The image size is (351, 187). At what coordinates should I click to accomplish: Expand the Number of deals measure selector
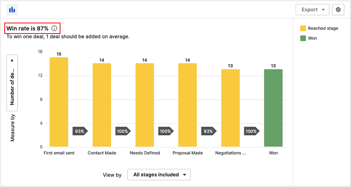pos(12,83)
